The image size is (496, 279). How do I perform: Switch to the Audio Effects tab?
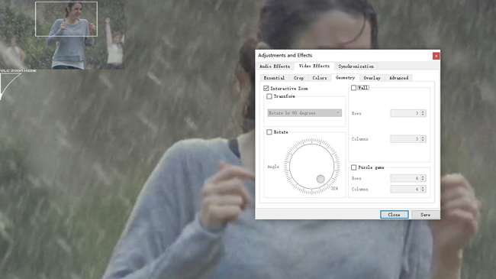coord(275,67)
